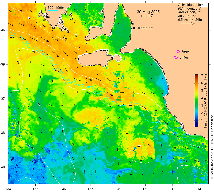Click the '-36' latitude axis label
The height and width of the screenshot is (192, 214).
pyautogui.click(x=3, y=64)
